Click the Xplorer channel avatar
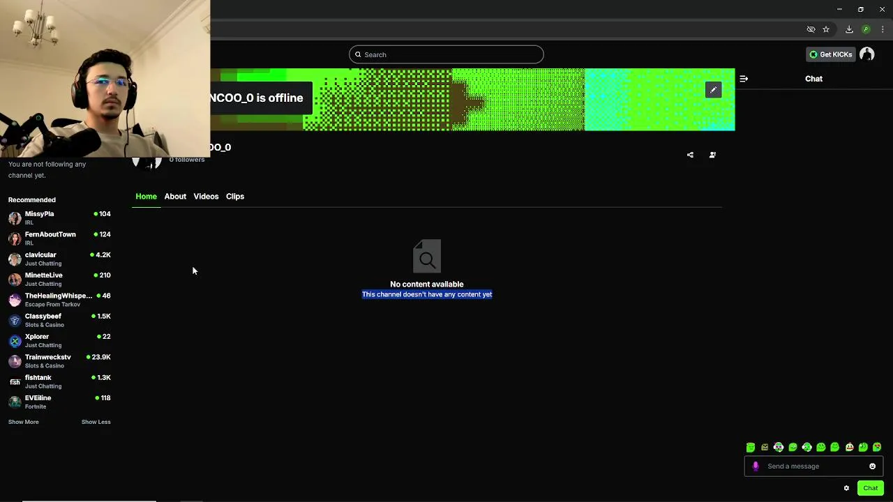 (x=15, y=341)
